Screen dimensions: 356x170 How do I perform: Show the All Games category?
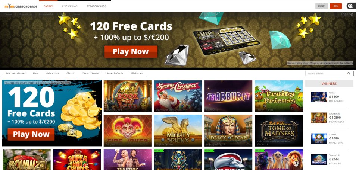click(137, 73)
